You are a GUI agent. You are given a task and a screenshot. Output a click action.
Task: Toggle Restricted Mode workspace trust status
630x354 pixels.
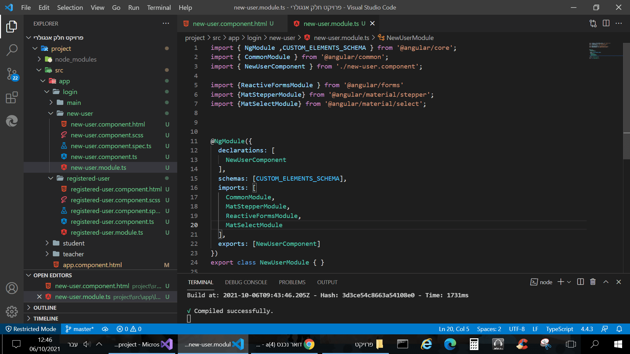(x=31, y=329)
